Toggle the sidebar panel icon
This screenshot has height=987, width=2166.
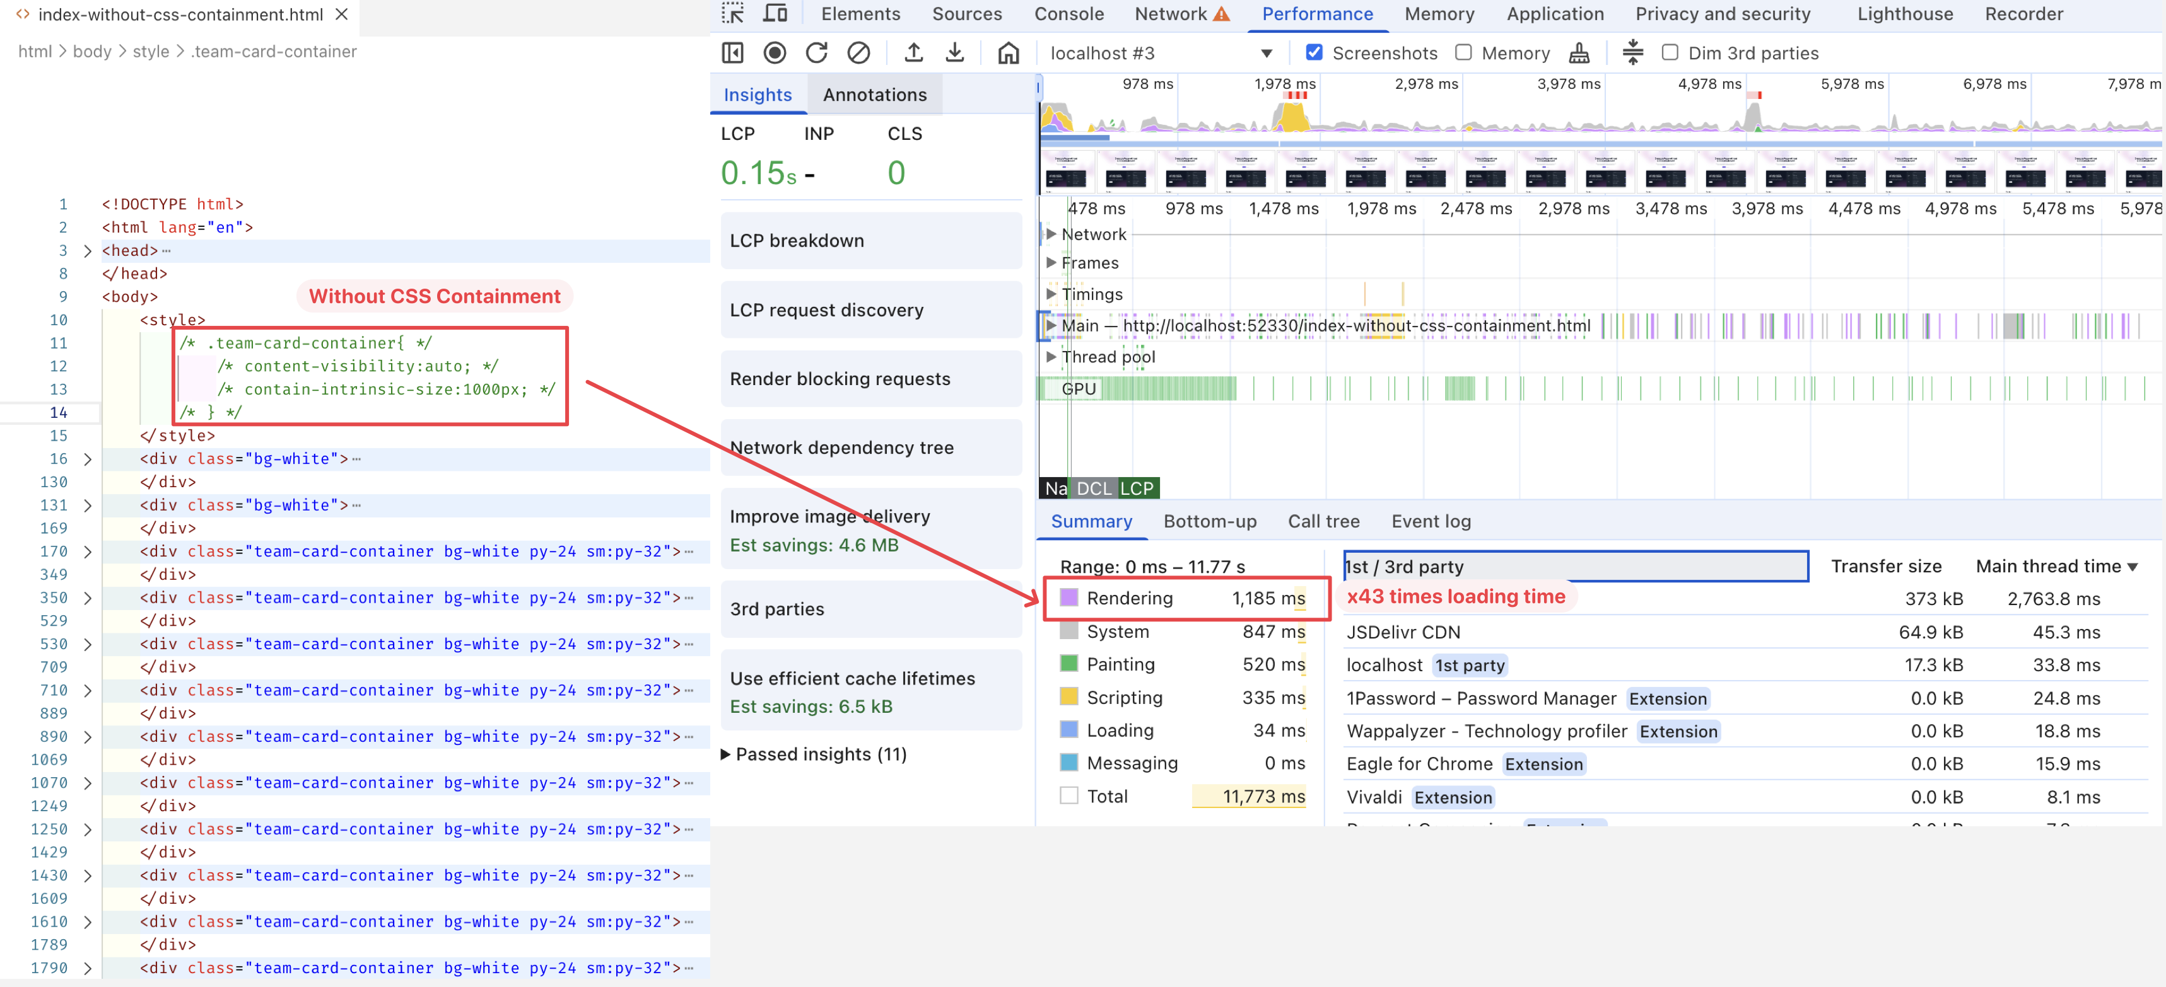coord(732,53)
